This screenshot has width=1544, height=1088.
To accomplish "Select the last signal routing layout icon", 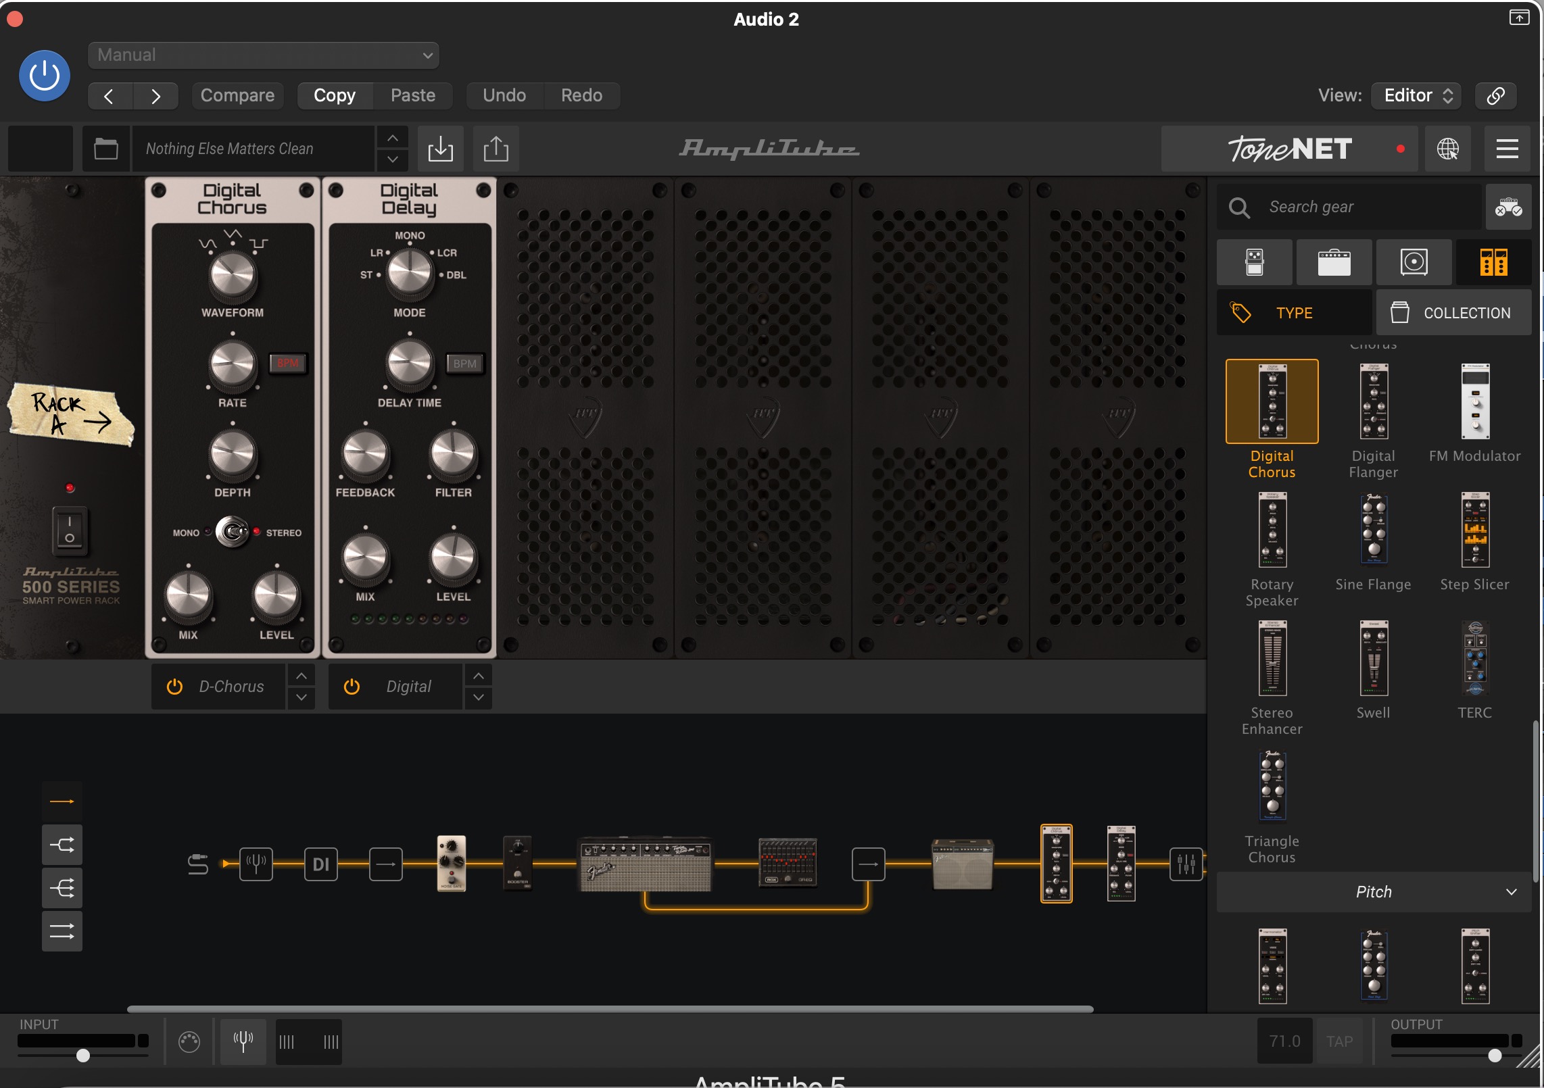I will (62, 931).
